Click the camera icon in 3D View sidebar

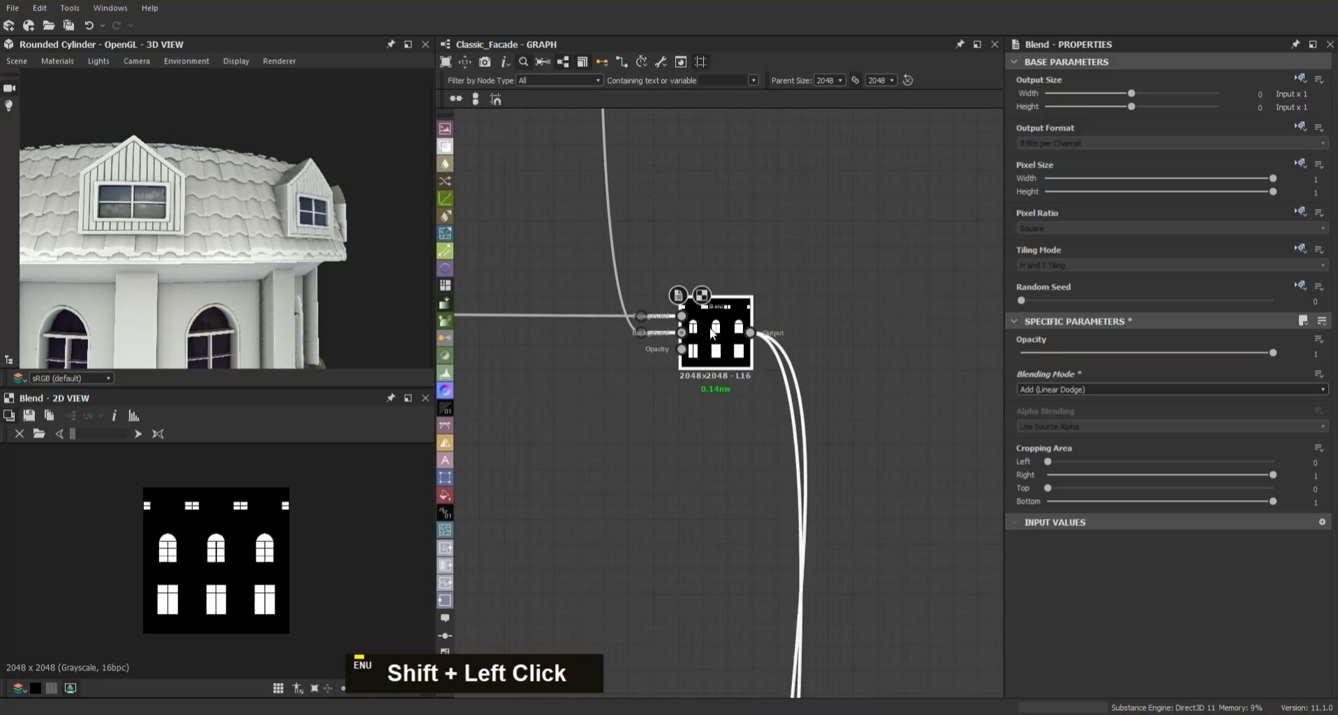click(10, 88)
